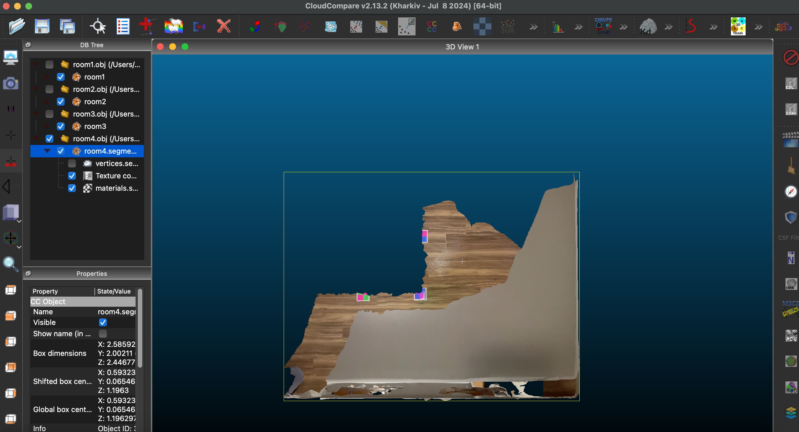Open the SOR filter tool
This screenshot has height=432, width=799.
point(507,27)
